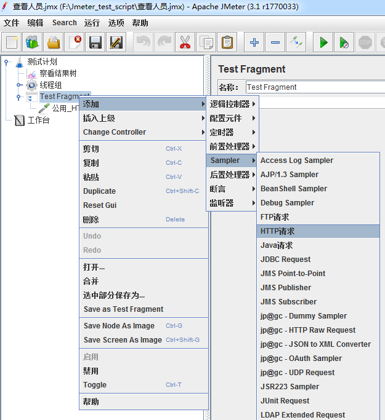The image size is (385, 420).
Task: Click the Stop test icon
Action: click(365, 42)
